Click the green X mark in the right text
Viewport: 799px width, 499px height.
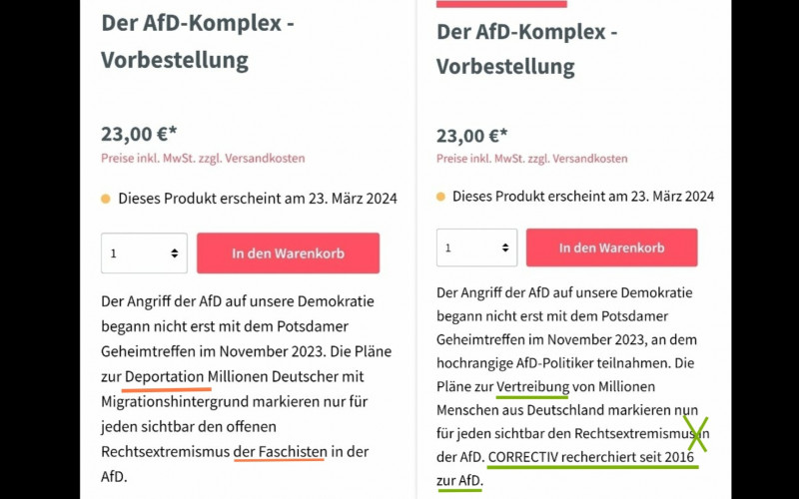(x=696, y=434)
